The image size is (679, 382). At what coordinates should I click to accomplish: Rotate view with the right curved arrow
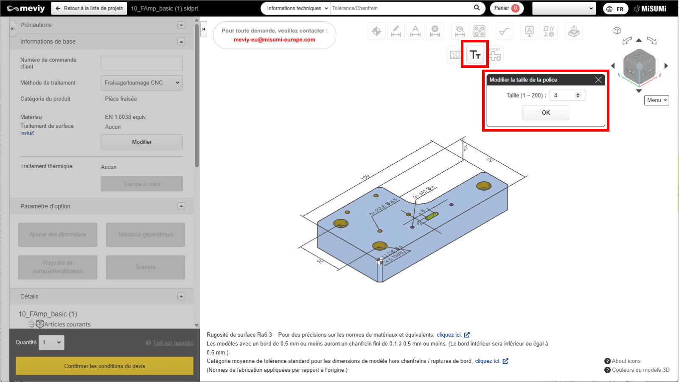(x=652, y=41)
